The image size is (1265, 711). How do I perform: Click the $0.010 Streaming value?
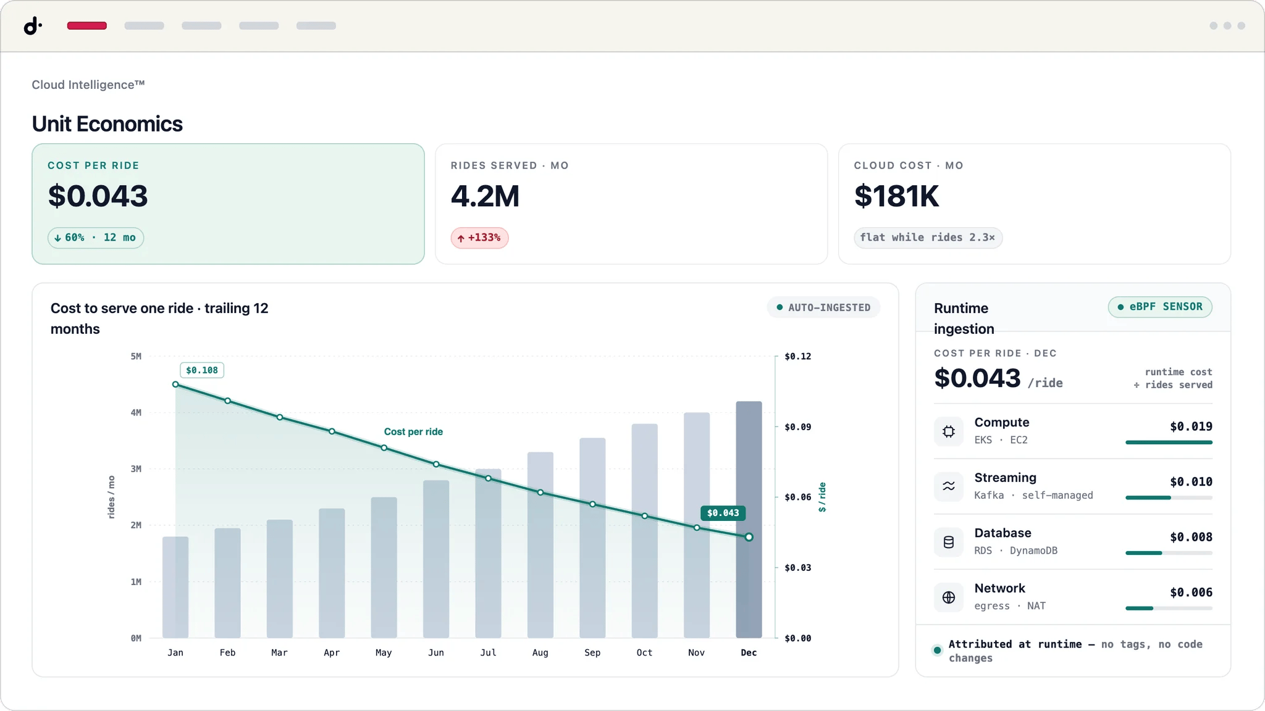click(x=1191, y=482)
